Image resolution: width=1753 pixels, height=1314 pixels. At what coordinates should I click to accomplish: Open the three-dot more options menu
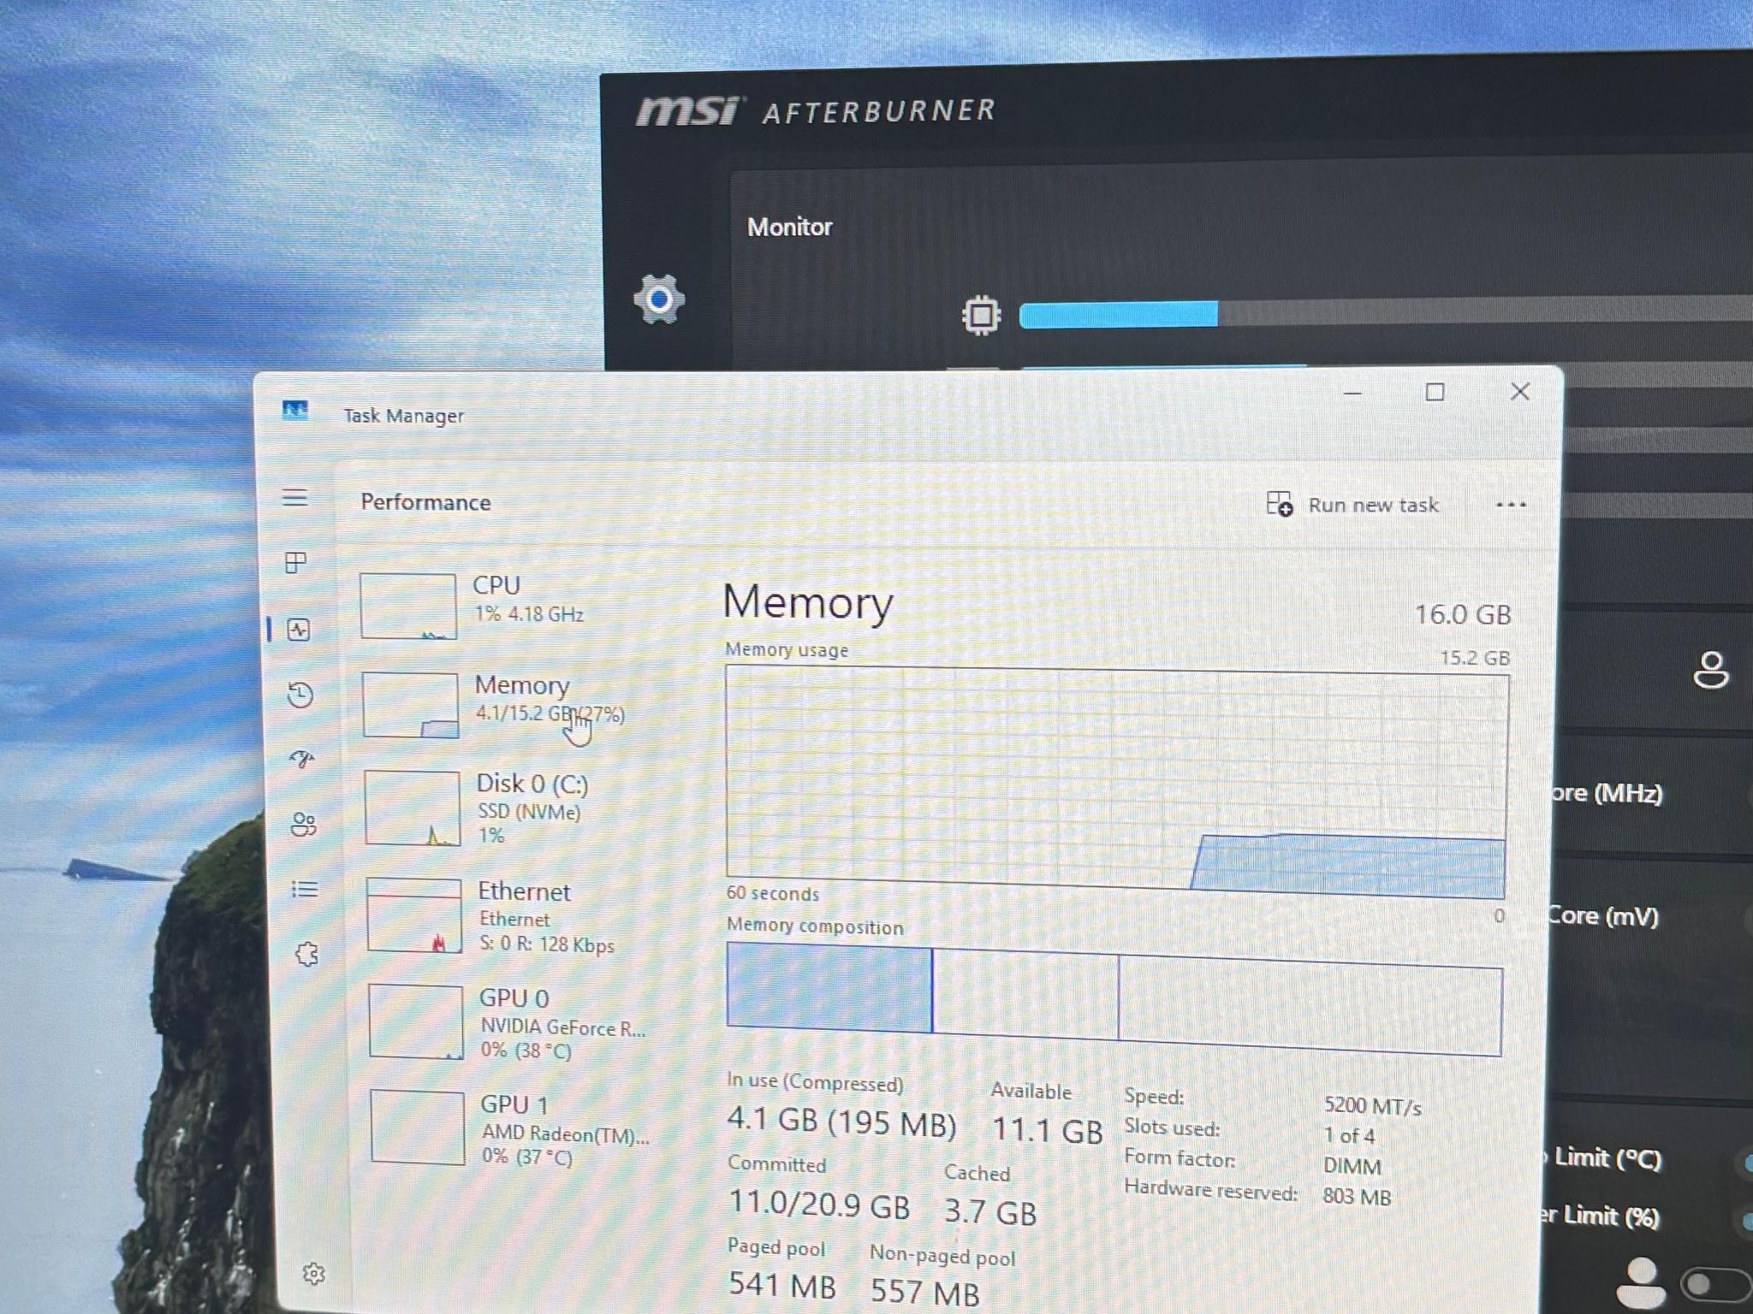click(1511, 505)
